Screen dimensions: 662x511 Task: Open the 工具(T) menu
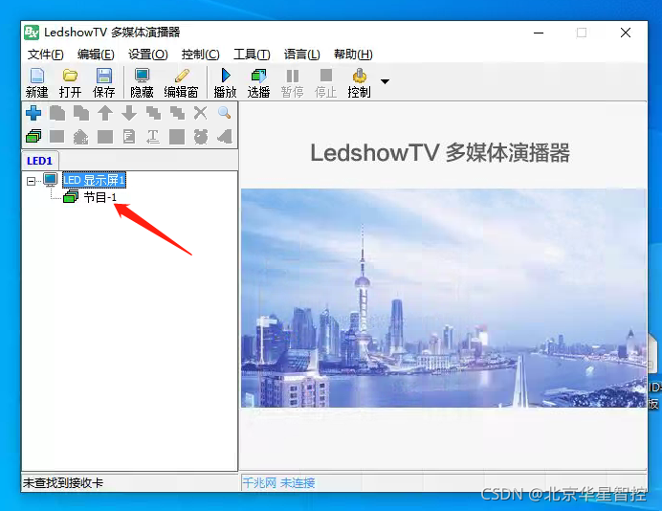(252, 55)
